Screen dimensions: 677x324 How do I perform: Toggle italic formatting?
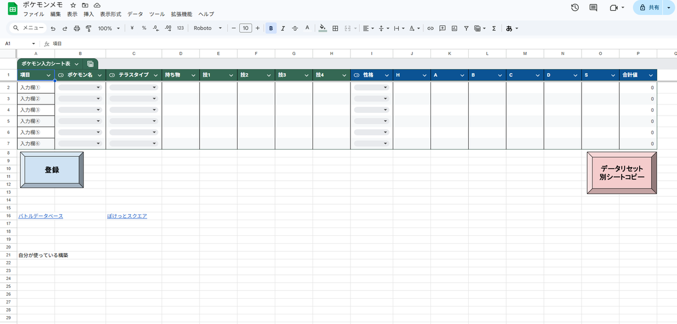pos(283,28)
